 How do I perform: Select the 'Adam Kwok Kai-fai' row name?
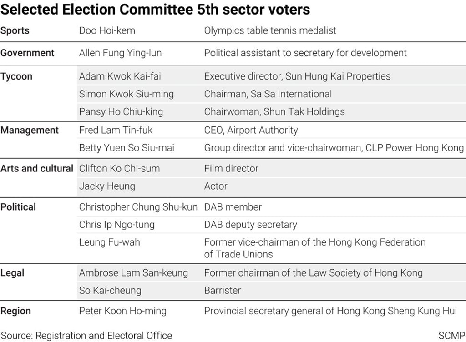(x=120, y=76)
